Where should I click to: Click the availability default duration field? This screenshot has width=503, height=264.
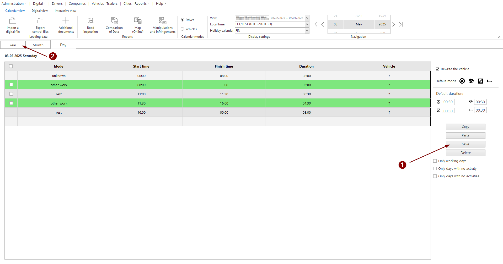(x=448, y=111)
